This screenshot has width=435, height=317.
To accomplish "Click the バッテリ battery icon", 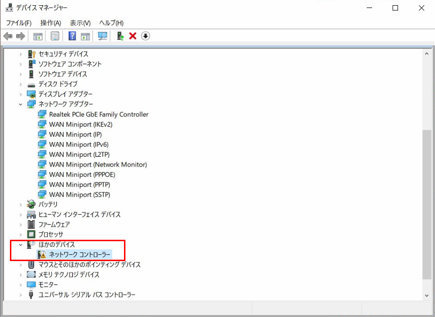I will pyautogui.click(x=31, y=204).
